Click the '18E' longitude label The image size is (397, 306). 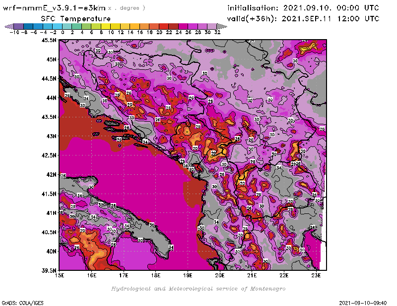156,275
